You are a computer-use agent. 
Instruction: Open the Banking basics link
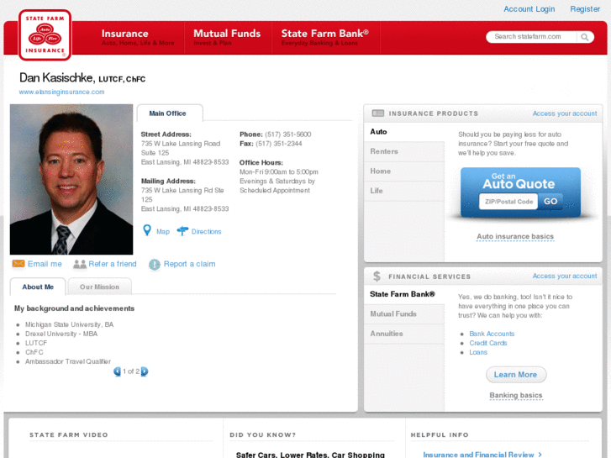[516, 395]
